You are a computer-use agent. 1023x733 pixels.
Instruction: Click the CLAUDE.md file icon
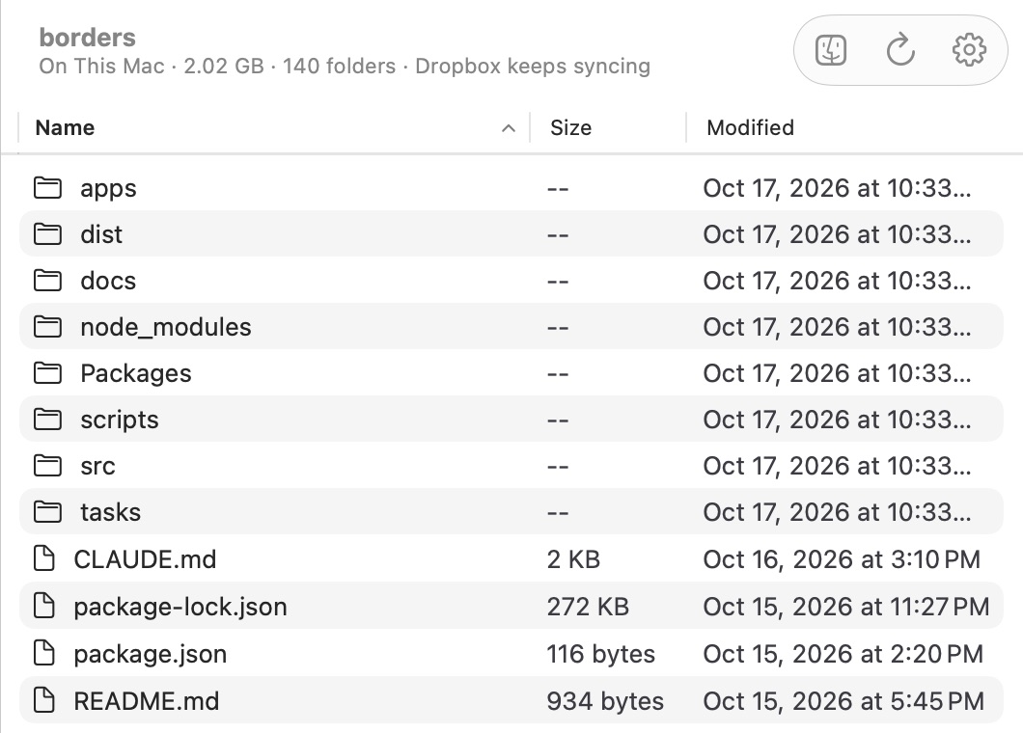tap(44, 558)
